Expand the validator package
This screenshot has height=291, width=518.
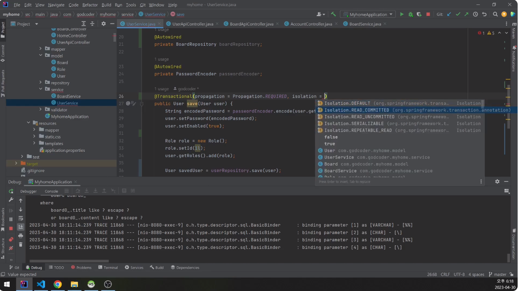[x=41, y=110]
